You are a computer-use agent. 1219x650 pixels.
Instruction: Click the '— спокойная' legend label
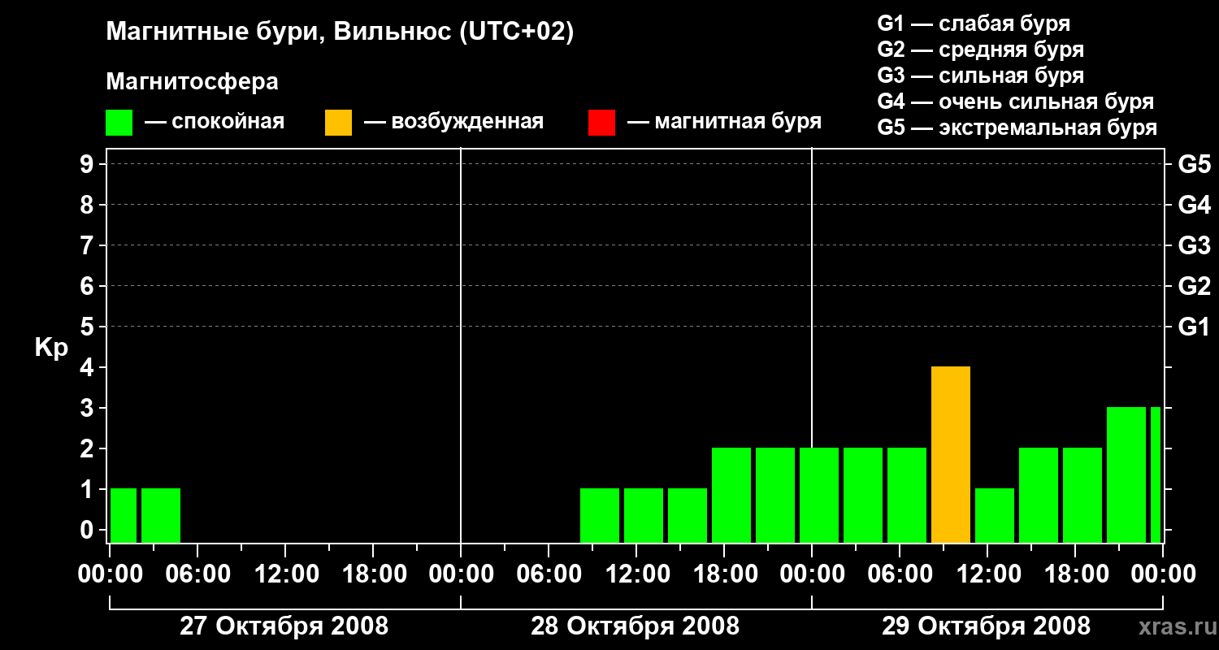pos(215,122)
